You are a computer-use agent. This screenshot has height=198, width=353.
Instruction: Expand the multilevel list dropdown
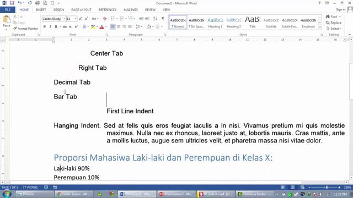[135, 19]
